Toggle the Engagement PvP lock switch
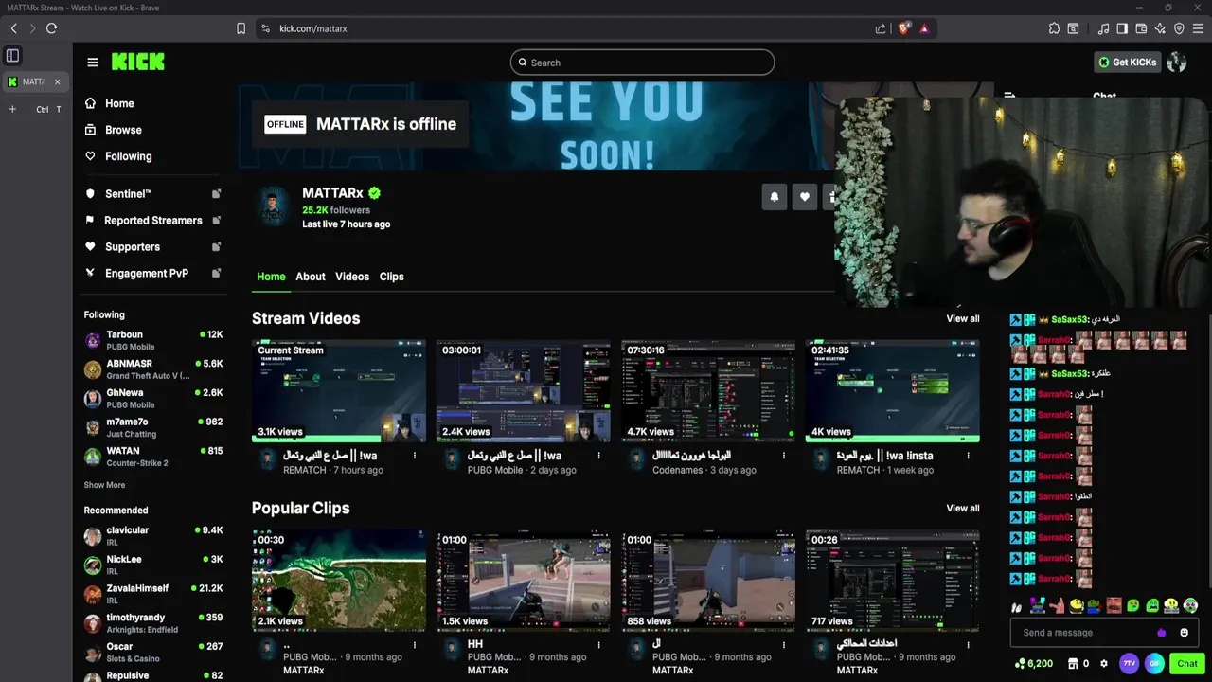This screenshot has width=1212, height=682. click(x=216, y=274)
